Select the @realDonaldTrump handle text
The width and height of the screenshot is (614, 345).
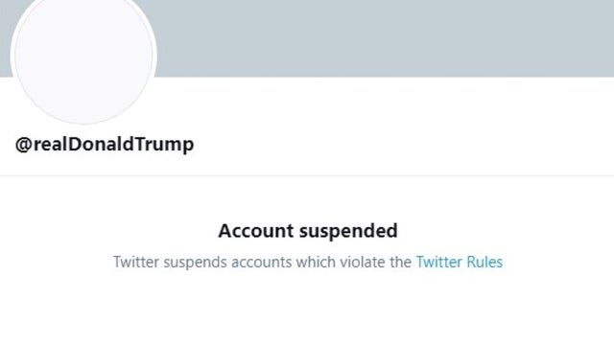[105, 145]
